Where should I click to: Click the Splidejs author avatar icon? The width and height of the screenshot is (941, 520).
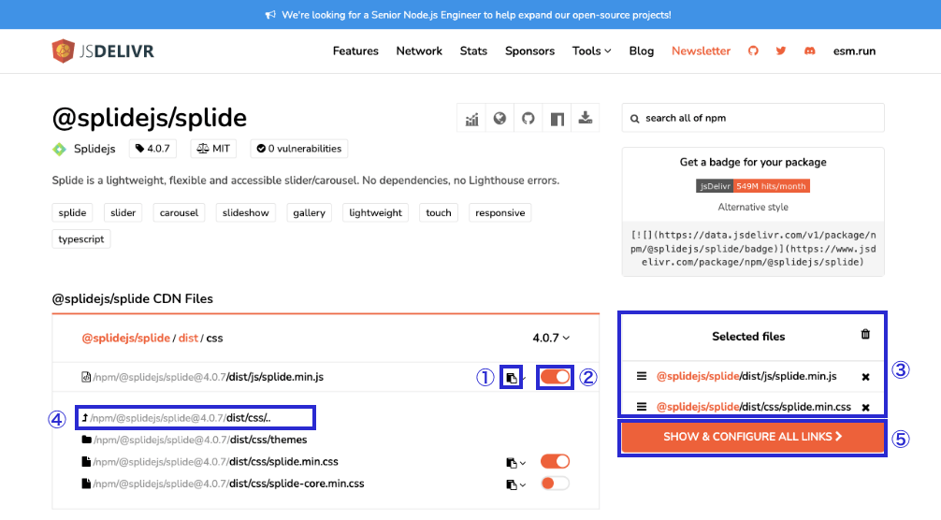tap(60, 149)
